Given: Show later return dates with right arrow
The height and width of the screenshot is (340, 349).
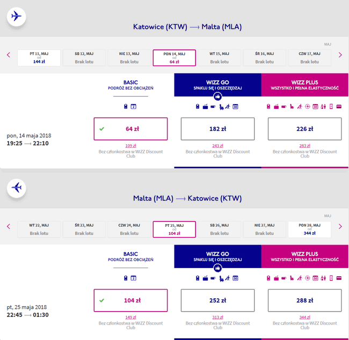Looking at the screenshot, I should (x=340, y=227).
